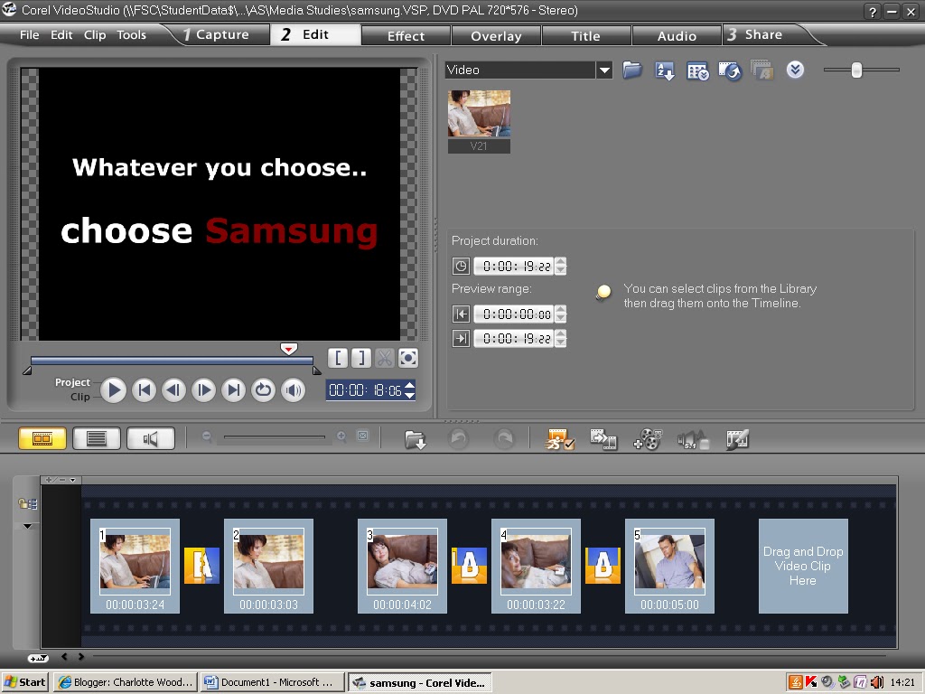Click the export library clip icon
925x694 pixels.
(730, 70)
